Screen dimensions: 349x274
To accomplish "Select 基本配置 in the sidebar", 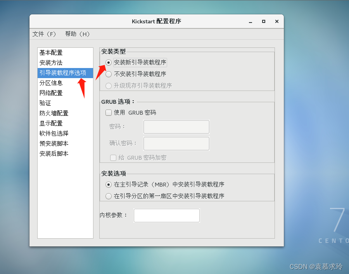I will click(65, 52).
